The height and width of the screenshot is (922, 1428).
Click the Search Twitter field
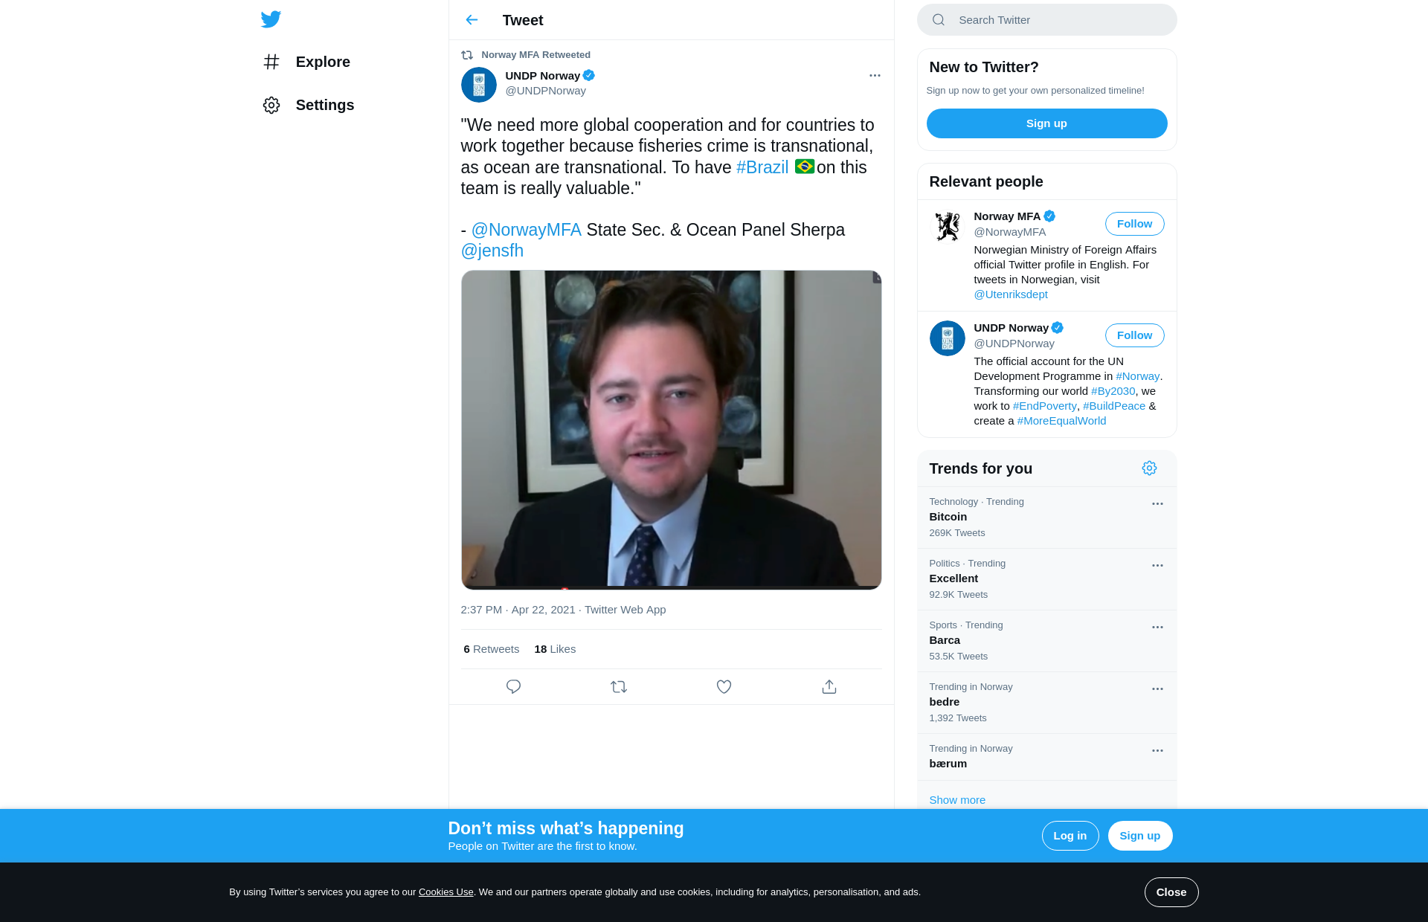pyautogui.click(x=1056, y=20)
